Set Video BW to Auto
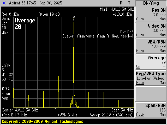Screen dimensions: 167x125 tap(140, 35)
